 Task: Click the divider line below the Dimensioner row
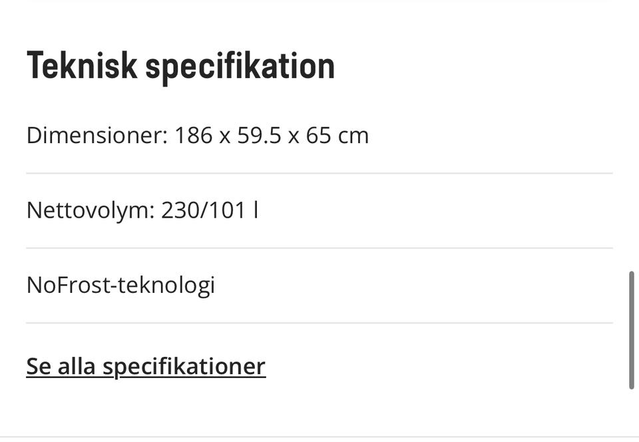[x=319, y=173]
